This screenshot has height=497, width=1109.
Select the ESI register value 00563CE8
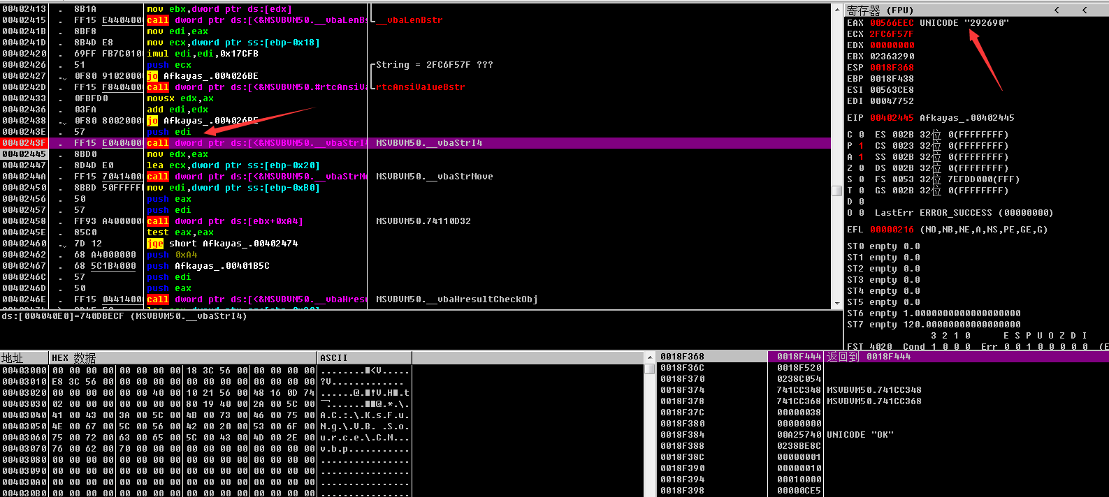(892, 90)
